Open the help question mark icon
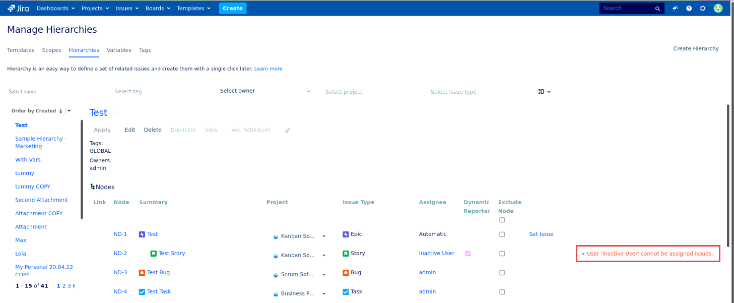This screenshot has height=303, width=734. point(689,9)
